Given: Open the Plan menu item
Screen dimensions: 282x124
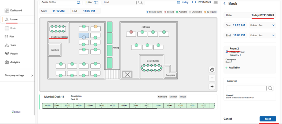Looking at the screenshot, I should [12, 37].
